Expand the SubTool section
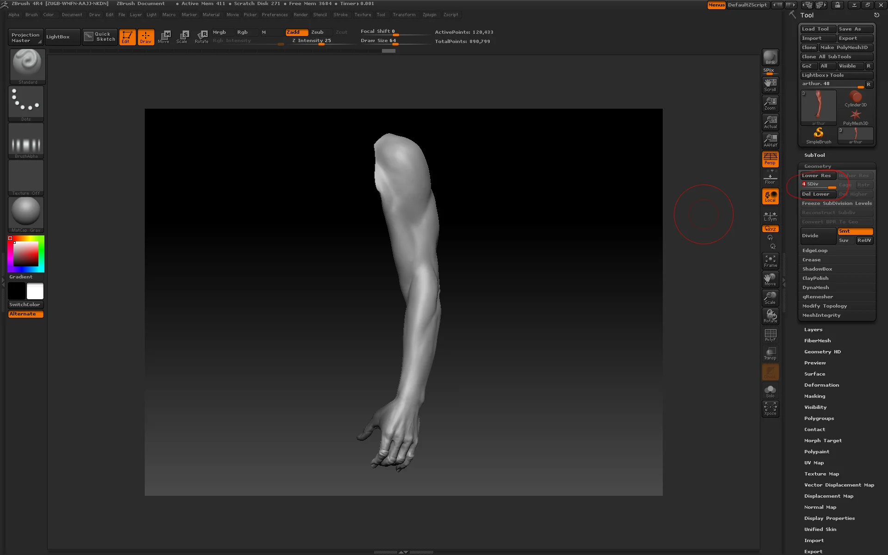The height and width of the screenshot is (555, 888). pyautogui.click(x=814, y=155)
